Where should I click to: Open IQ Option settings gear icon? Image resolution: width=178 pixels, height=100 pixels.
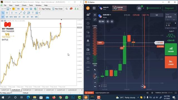[x=152, y=93]
